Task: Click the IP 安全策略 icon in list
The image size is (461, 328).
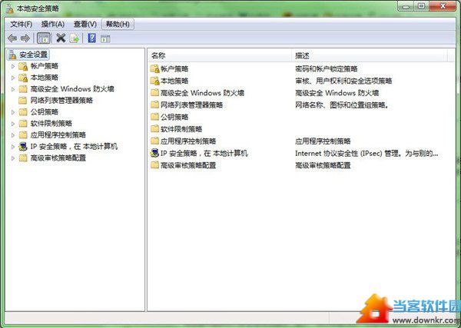Action: point(154,153)
